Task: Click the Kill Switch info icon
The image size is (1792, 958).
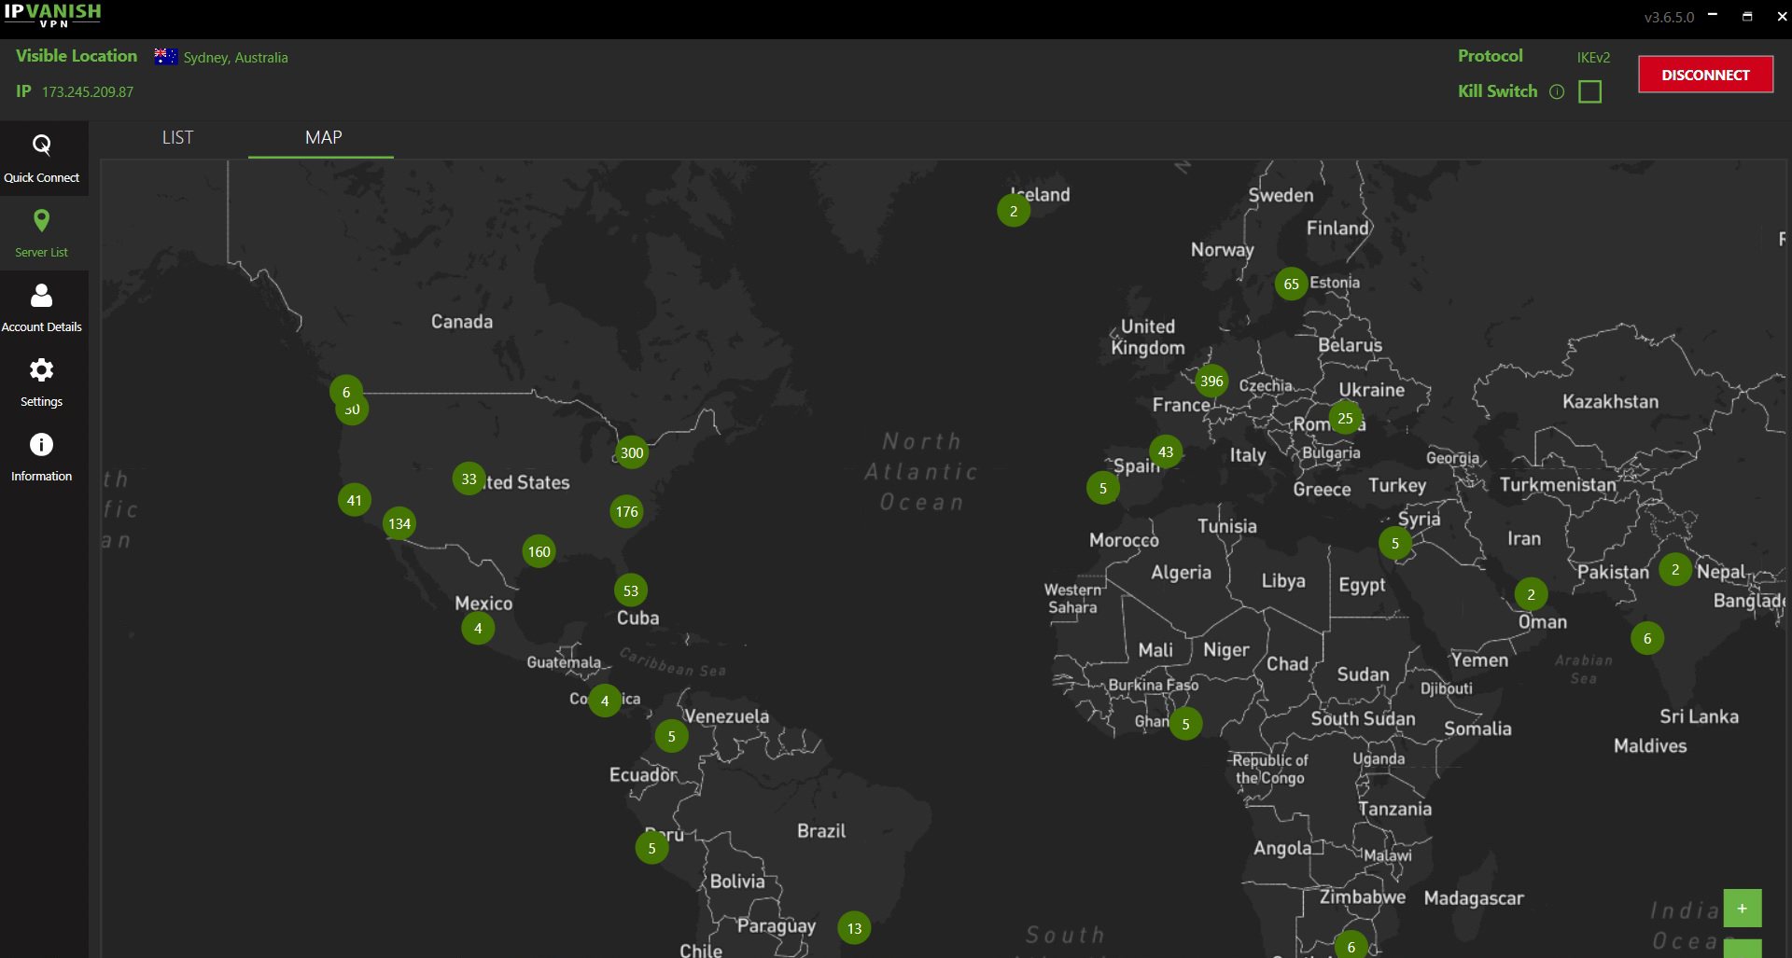Action: [1557, 91]
